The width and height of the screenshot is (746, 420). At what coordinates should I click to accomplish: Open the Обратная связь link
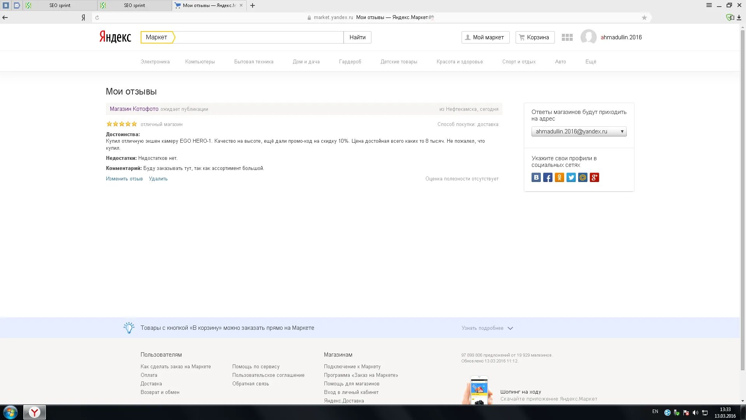click(251, 384)
